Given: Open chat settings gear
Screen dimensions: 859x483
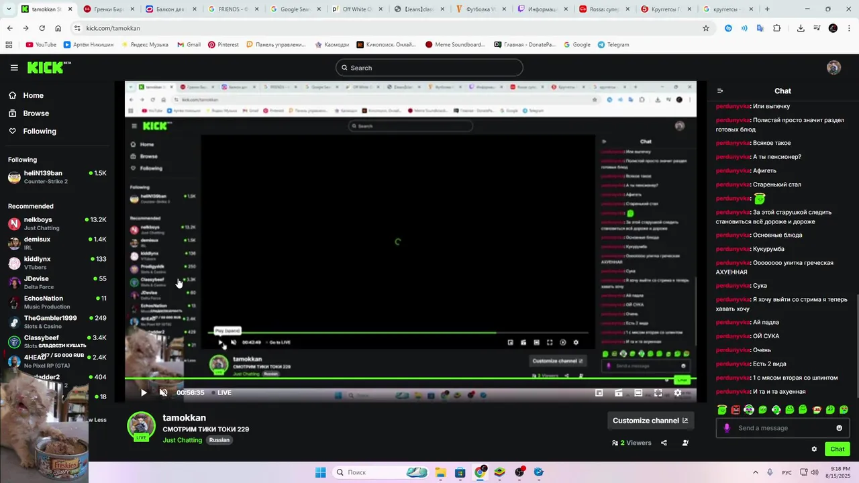Looking at the screenshot, I should [814, 449].
